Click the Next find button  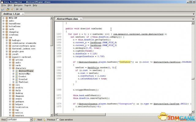[x=40, y=120]
